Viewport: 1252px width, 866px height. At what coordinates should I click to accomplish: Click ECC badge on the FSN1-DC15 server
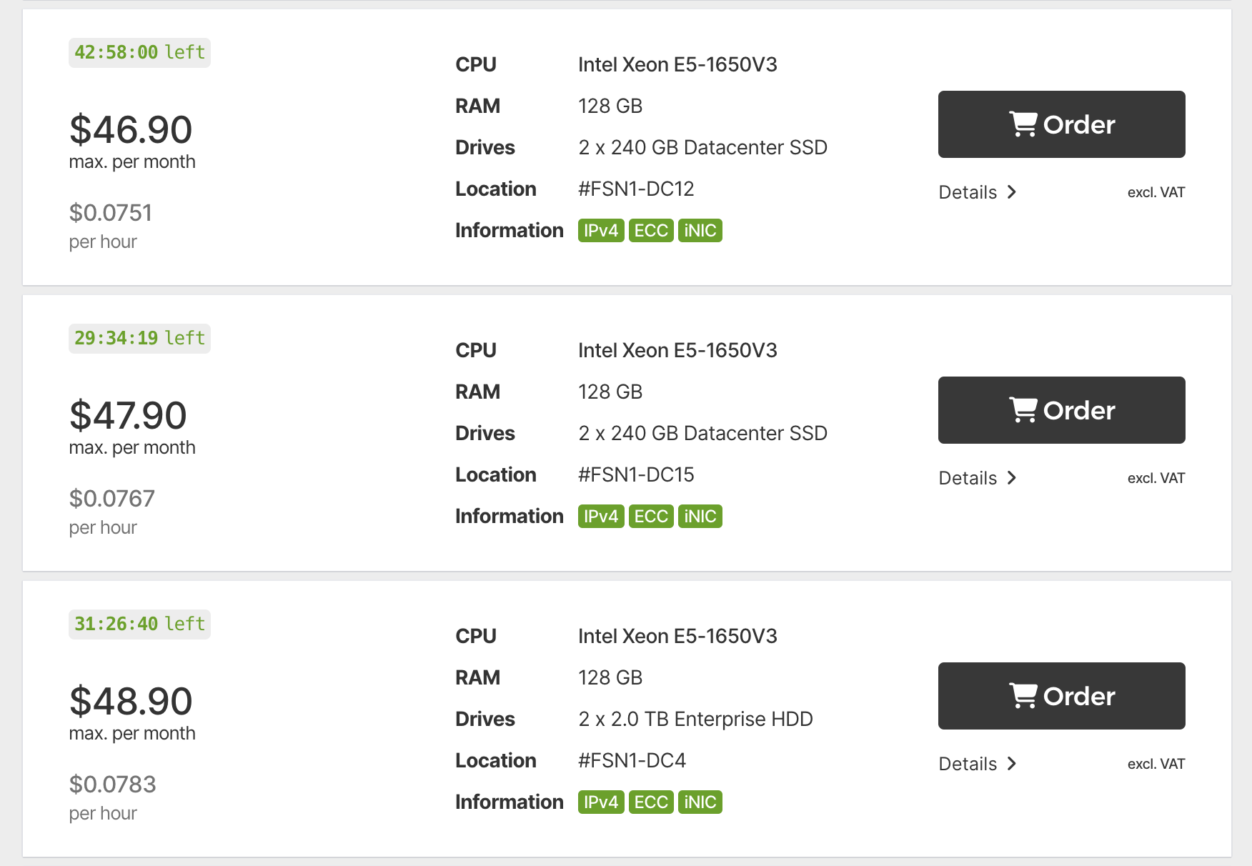point(651,517)
